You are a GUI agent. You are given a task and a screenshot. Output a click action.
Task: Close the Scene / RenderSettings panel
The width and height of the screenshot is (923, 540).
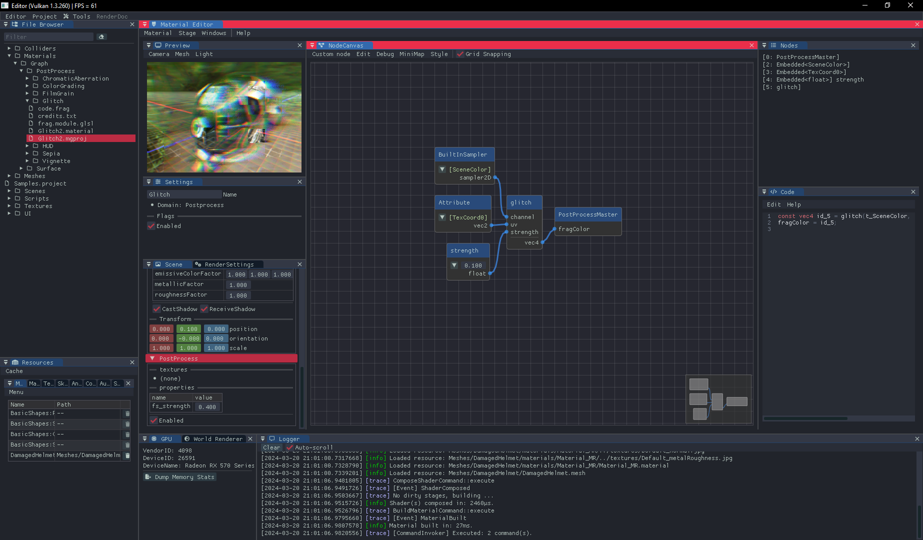pyautogui.click(x=299, y=264)
